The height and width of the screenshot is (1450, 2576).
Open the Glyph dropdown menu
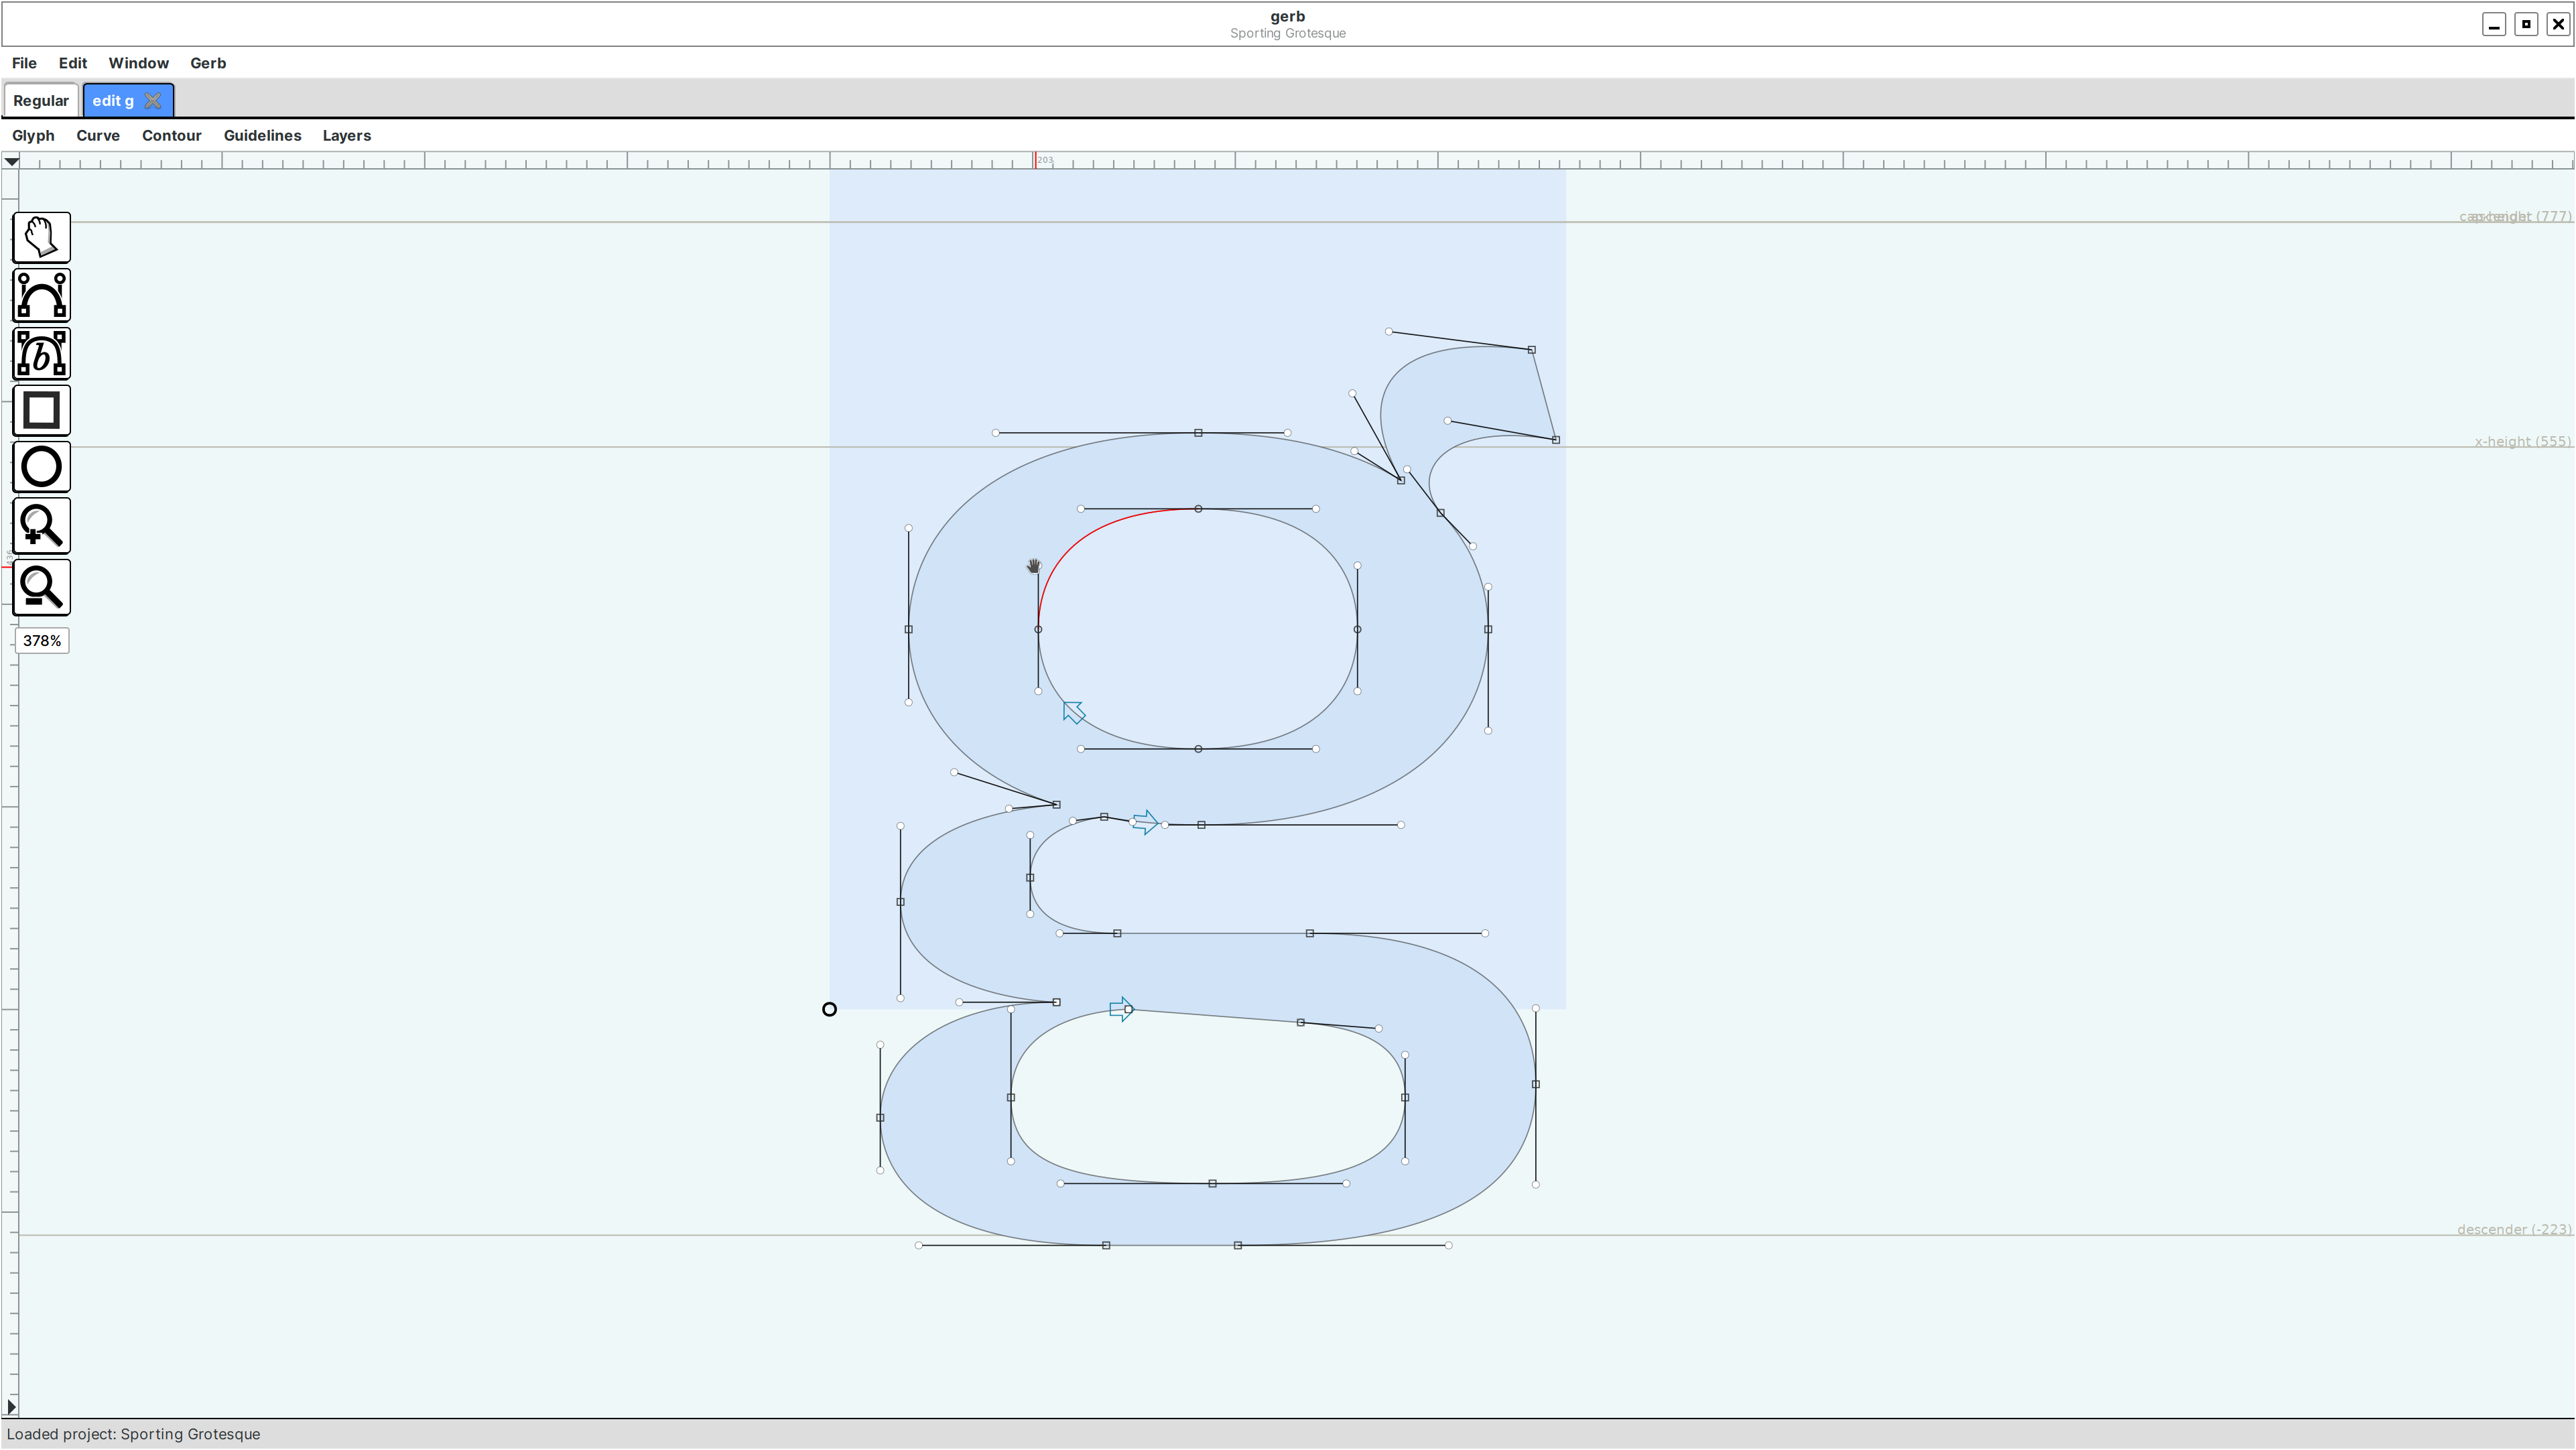pos(33,136)
